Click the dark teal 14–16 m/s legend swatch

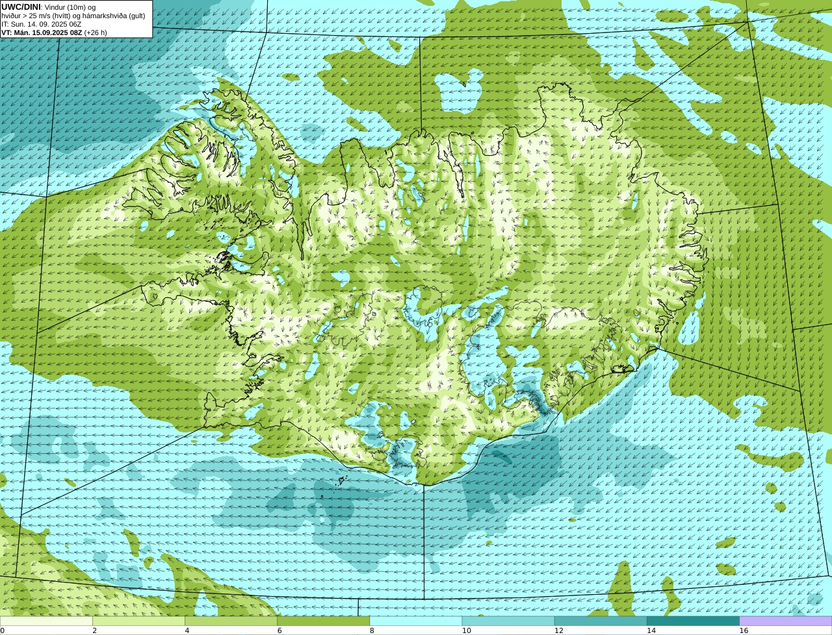(694, 621)
